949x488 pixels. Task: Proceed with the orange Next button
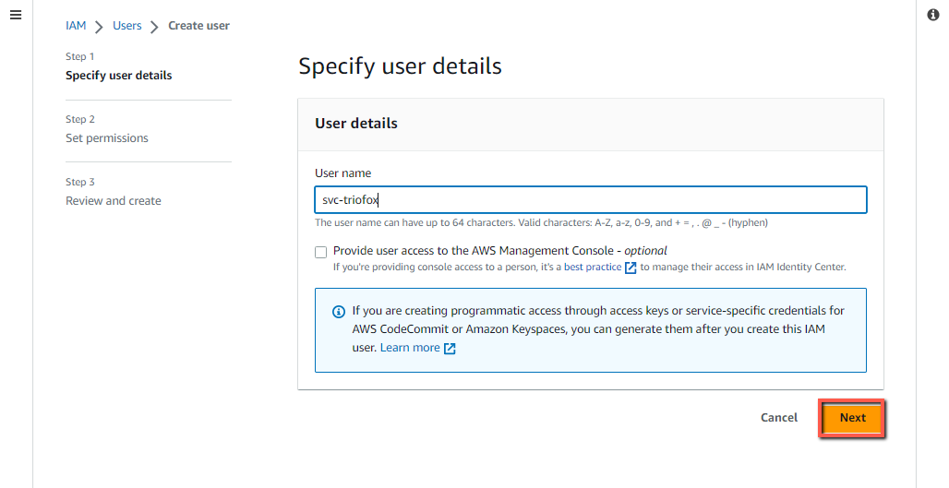(x=852, y=417)
